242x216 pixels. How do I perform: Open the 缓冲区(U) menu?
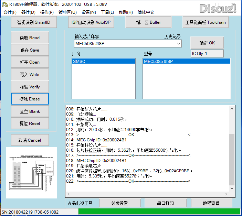click(67, 12)
